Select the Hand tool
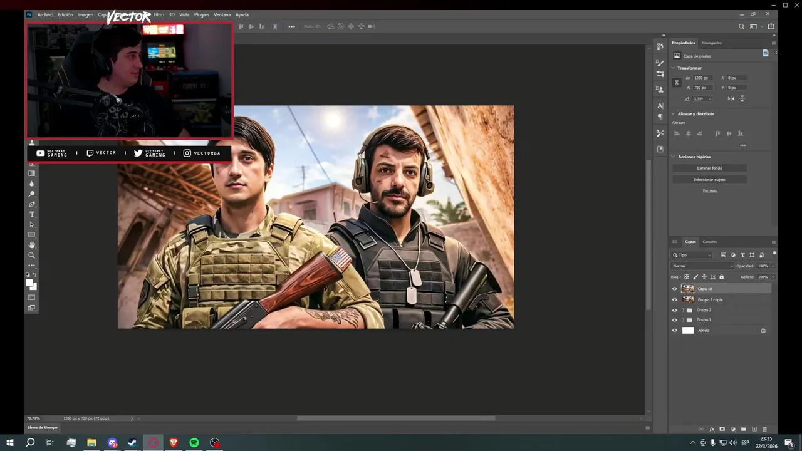Image resolution: width=802 pixels, height=451 pixels. click(31, 244)
